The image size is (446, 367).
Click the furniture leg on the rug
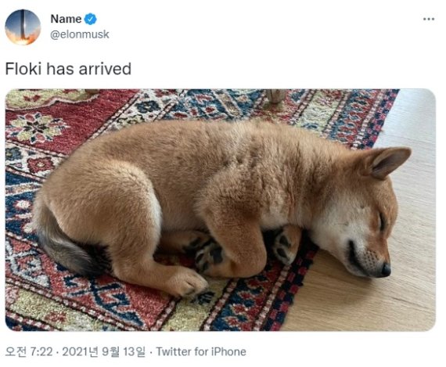[275, 96]
